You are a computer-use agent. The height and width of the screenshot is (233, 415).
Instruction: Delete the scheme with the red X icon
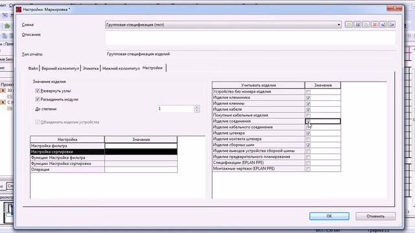coord(375,25)
